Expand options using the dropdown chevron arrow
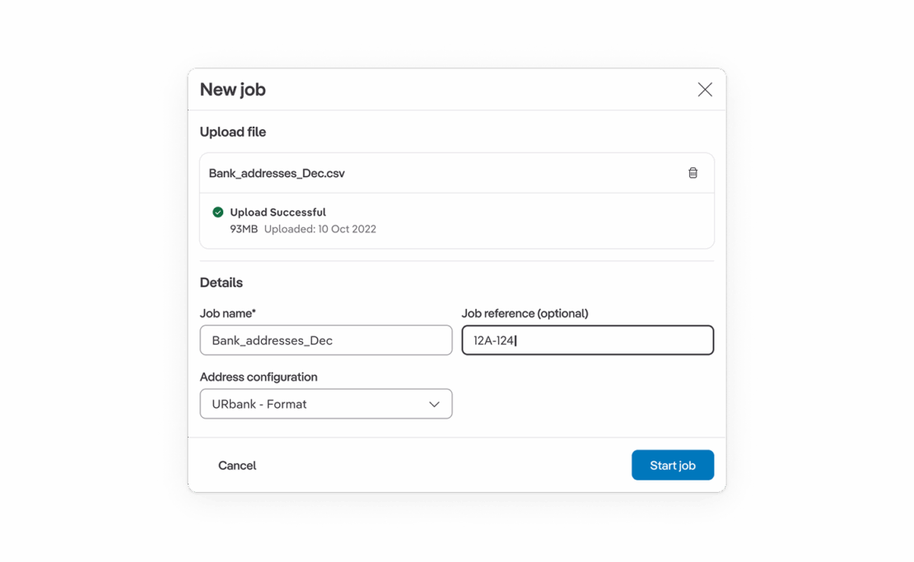914x562 pixels. coord(434,405)
